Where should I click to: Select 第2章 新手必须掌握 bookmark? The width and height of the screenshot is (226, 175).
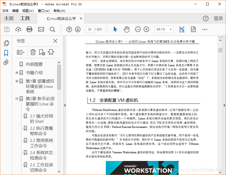(x=40, y=104)
